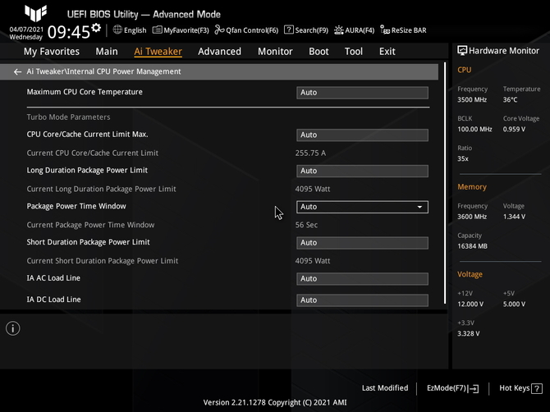Click the 5.000 V reading
Image resolution: width=550 pixels, height=412 pixels.
coord(514,304)
